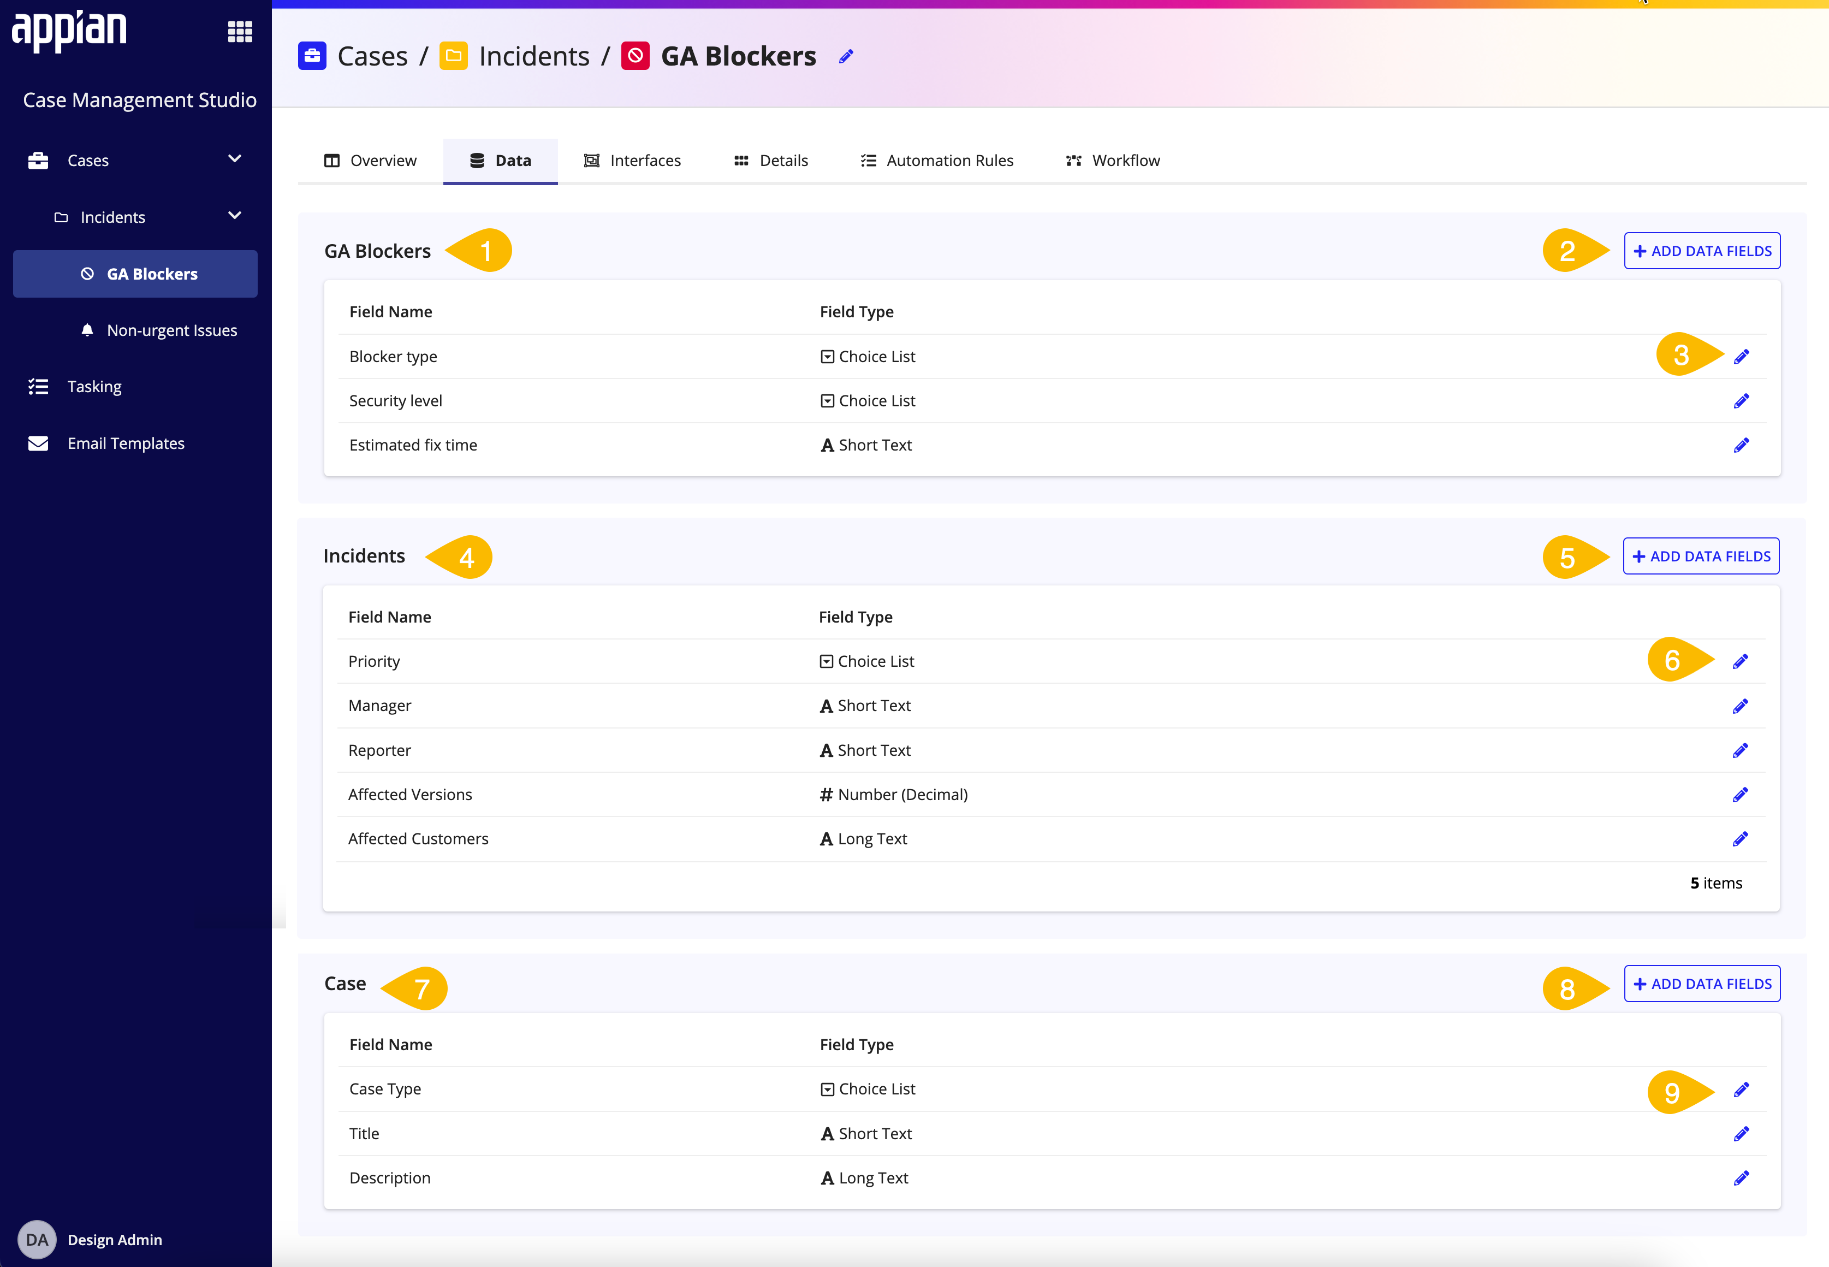The width and height of the screenshot is (1829, 1267).
Task: Select the Blocker type field name
Action: point(394,357)
